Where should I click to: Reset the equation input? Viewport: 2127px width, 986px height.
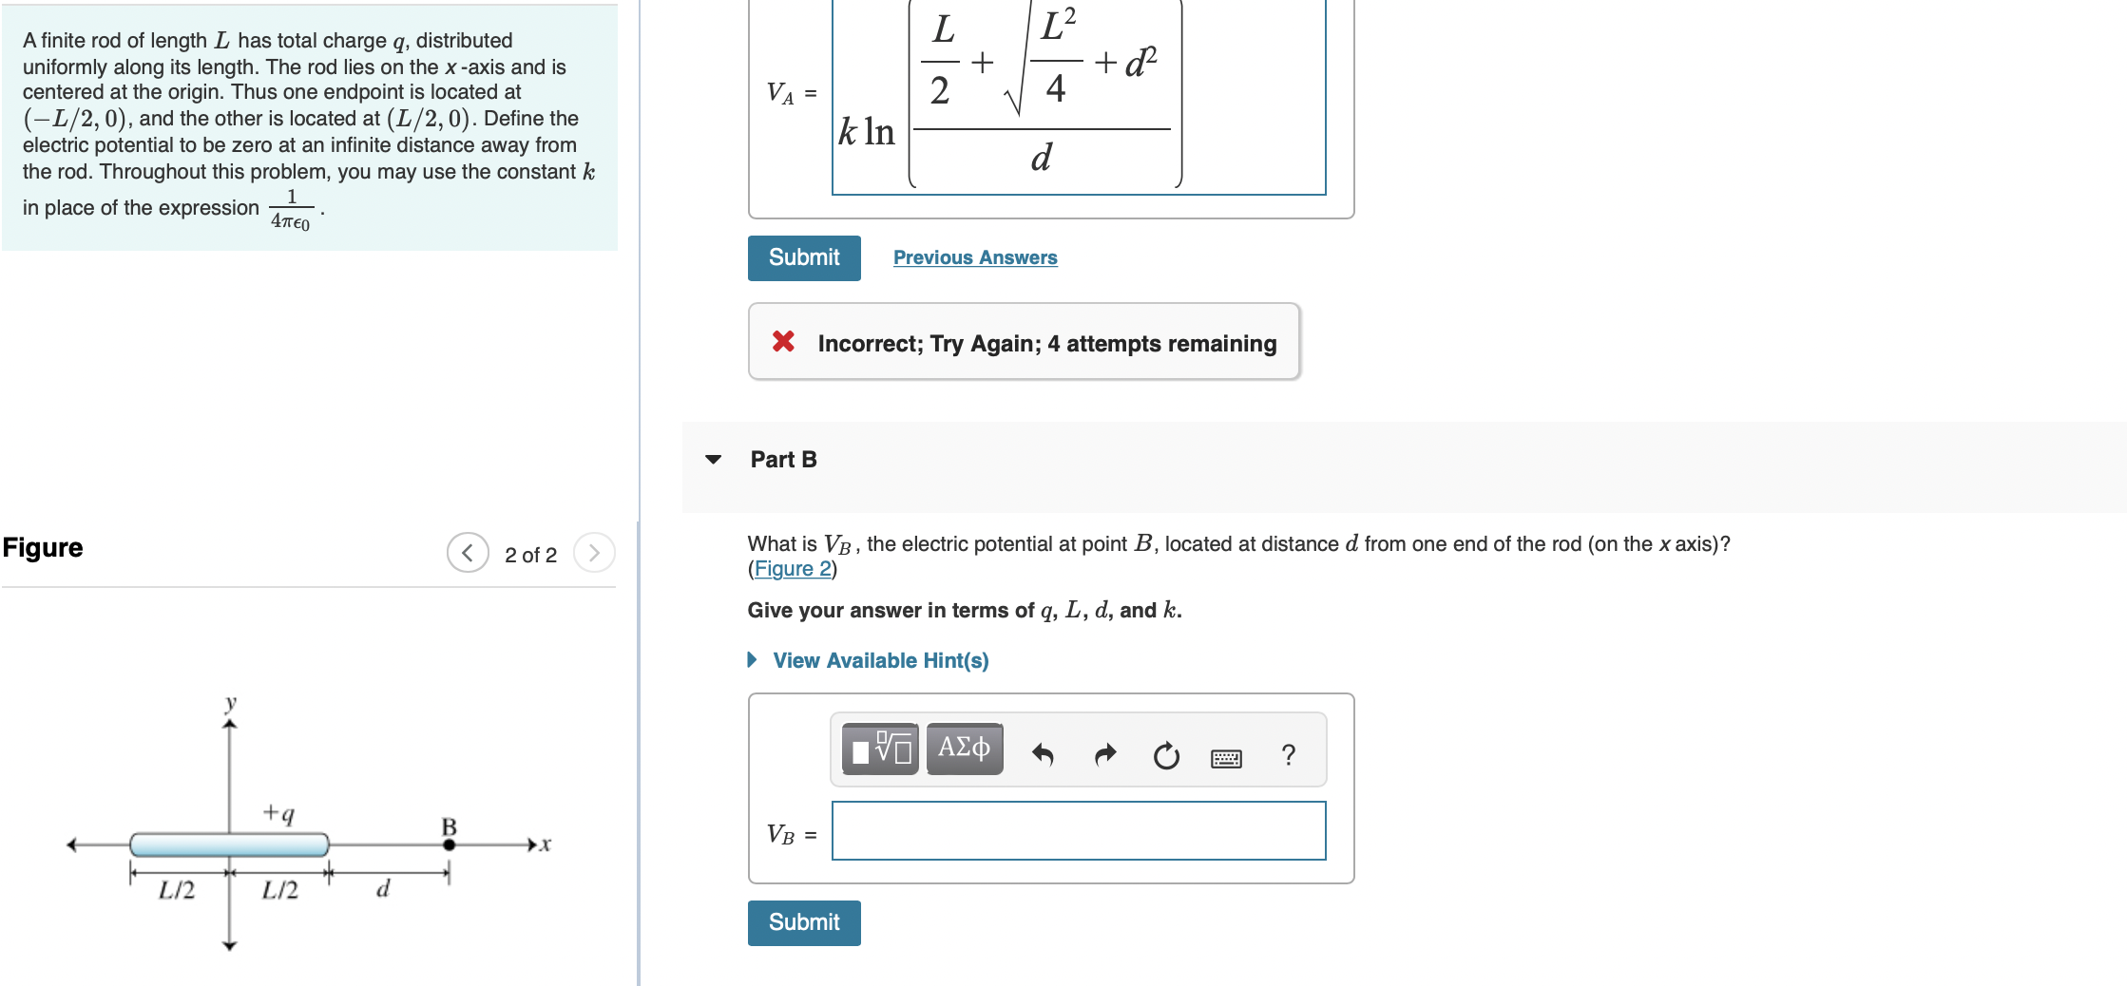tap(1166, 754)
